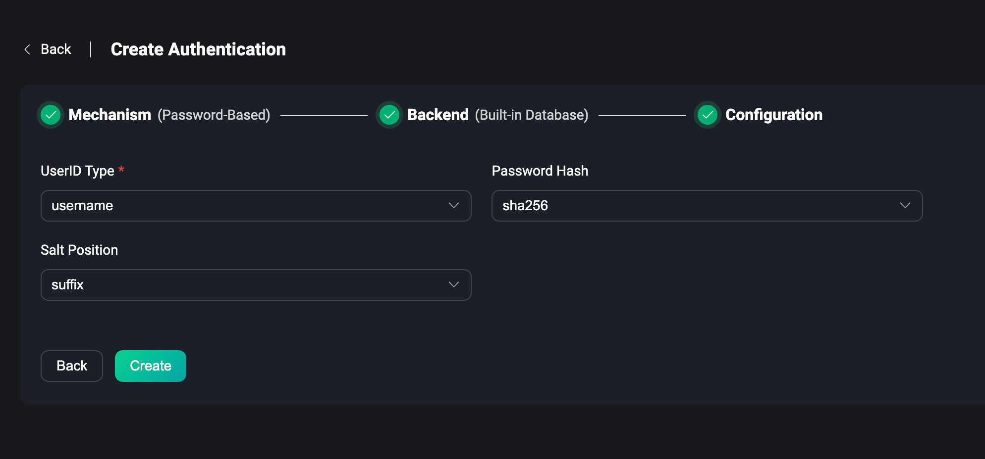Select the Configuration step label

[773, 115]
